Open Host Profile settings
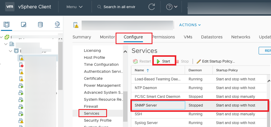The width and height of the screenshot is (271, 127). coord(94,57)
